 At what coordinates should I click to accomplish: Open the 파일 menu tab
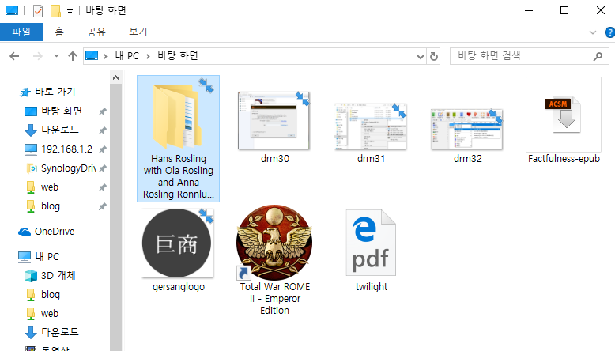point(21,32)
